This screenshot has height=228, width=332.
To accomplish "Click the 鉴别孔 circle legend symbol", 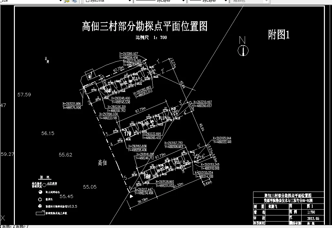I will tap(40, 199).
